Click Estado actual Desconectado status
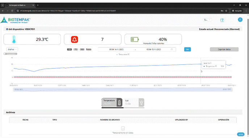Image resolution: width=249 pixels, height=140 pixels. coord(219,29)
